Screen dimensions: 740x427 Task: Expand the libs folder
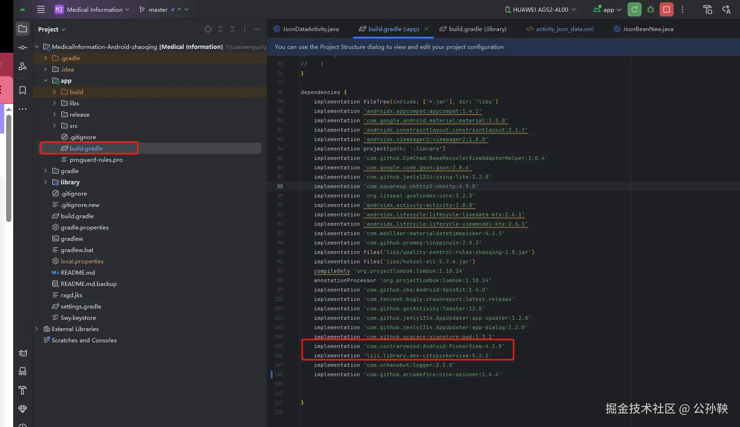pyautogui.click(x=55, y=103)
